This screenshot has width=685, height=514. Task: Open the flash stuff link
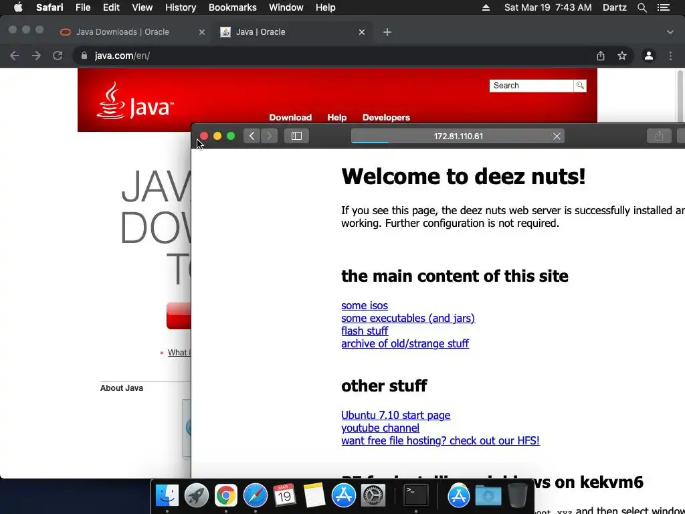pos(365,331)
